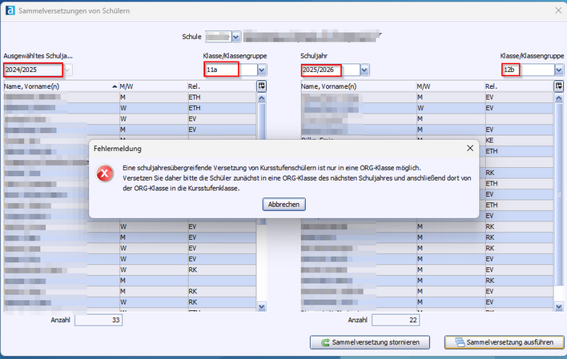567x359 pixels.
Task: Click Sammelversetzung ausführen button
Action: click(499, 342)
